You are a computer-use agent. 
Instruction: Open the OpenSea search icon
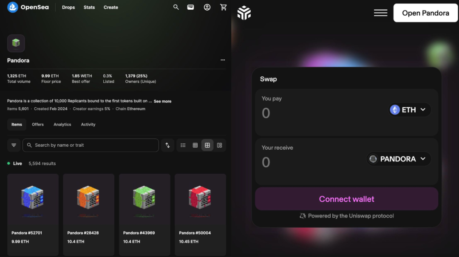pyautogui.click(x=176, y=7)
